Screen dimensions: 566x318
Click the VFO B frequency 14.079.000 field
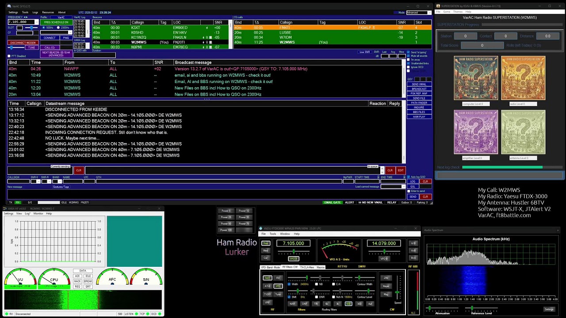coord(384,243)
